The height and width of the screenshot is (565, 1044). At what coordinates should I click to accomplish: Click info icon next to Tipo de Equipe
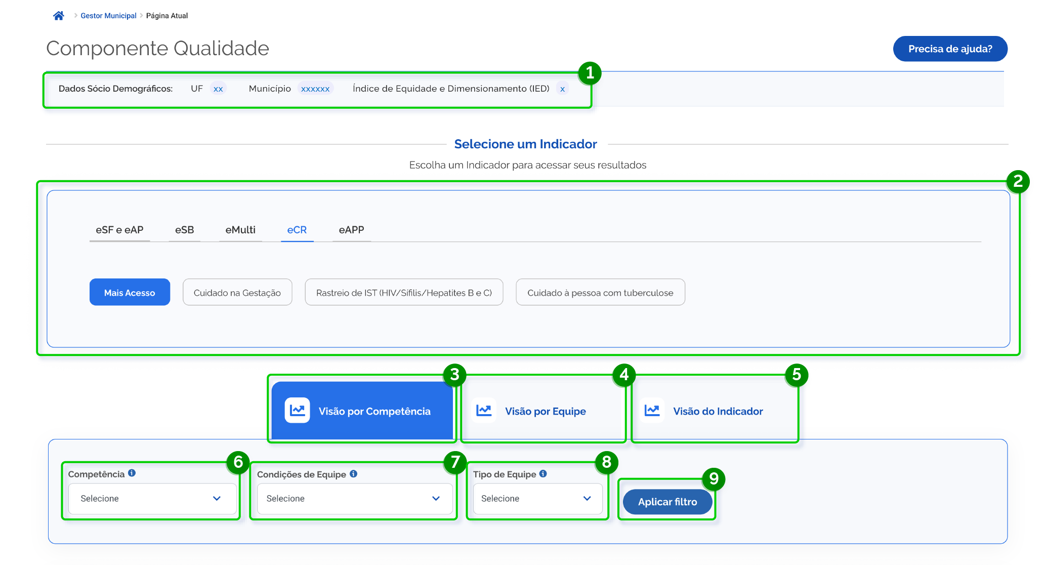543,474
